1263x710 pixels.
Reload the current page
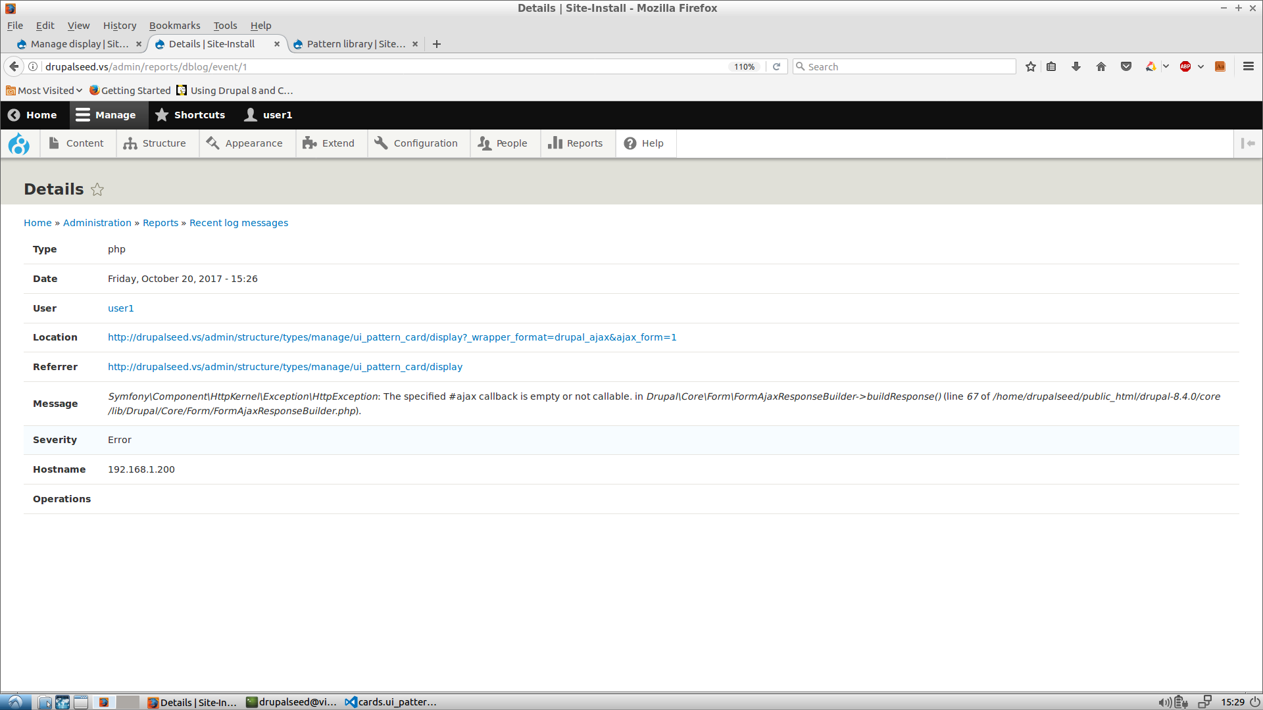point(776,66)
